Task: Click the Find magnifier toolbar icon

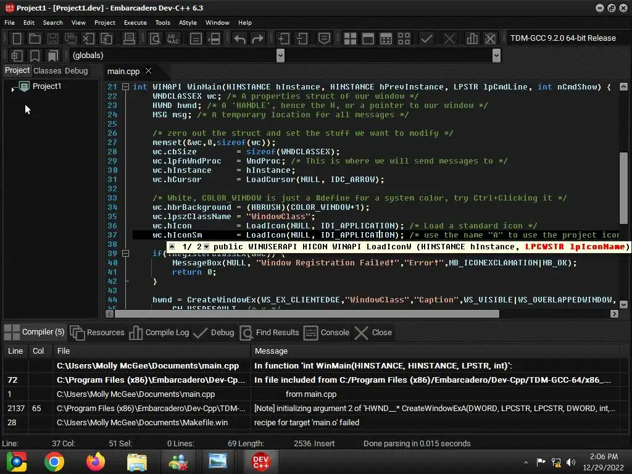Action: (x=155, y=39)
